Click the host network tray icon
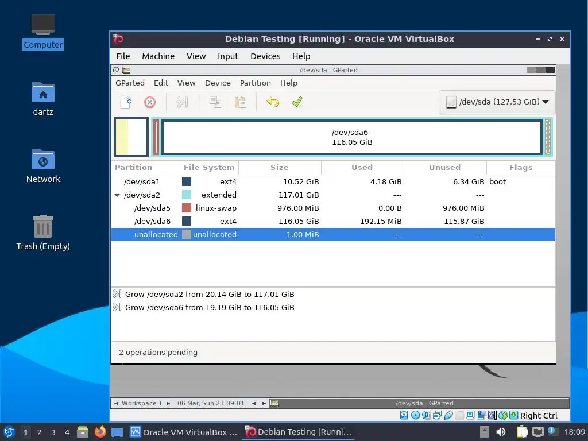588x441 pixels. pyautogui.click(x=538, y=432)
